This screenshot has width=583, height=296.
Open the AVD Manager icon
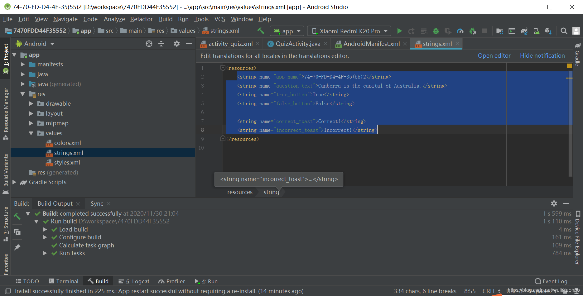click(x=537, y=31)
